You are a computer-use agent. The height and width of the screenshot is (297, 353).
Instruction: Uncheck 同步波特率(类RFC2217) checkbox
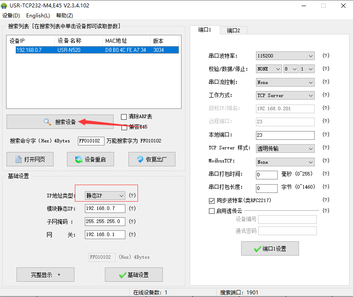click(x=212, y=201)
